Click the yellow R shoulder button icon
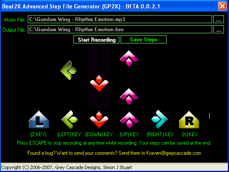Screen dimensions: 229x172 click(x=189, y=120)
